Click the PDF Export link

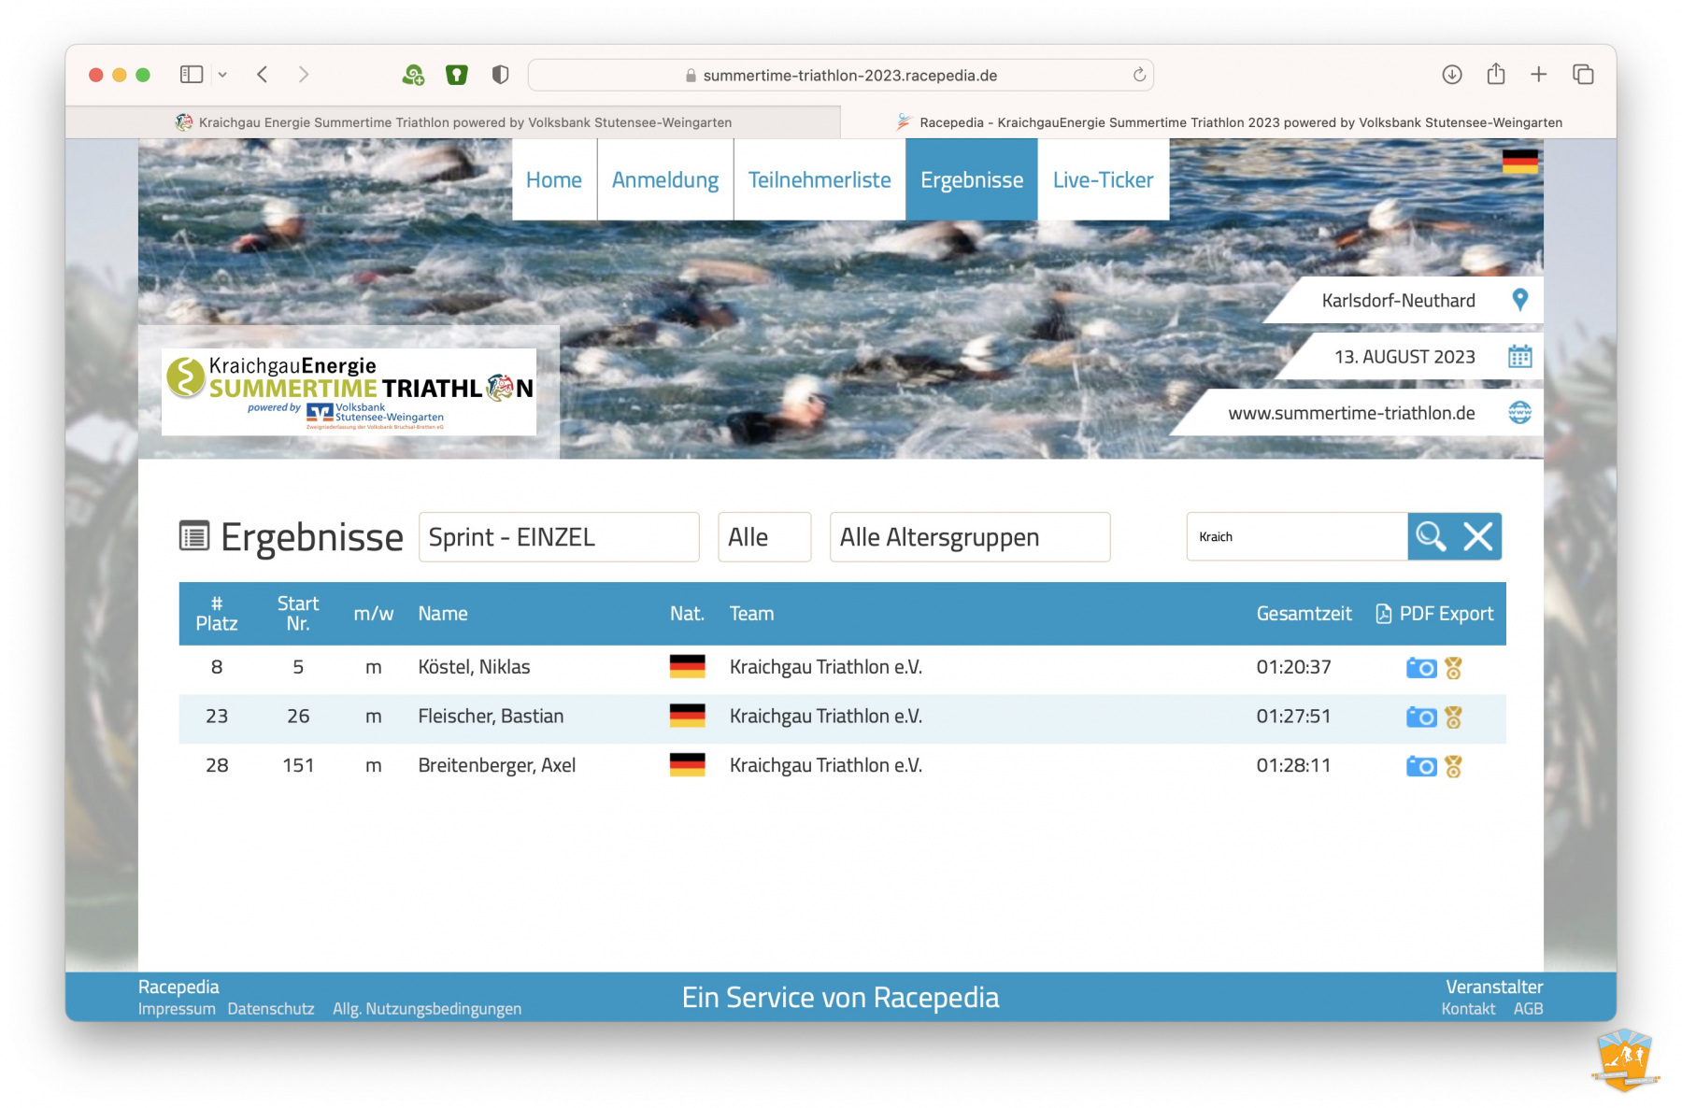tap(1435, 614)
